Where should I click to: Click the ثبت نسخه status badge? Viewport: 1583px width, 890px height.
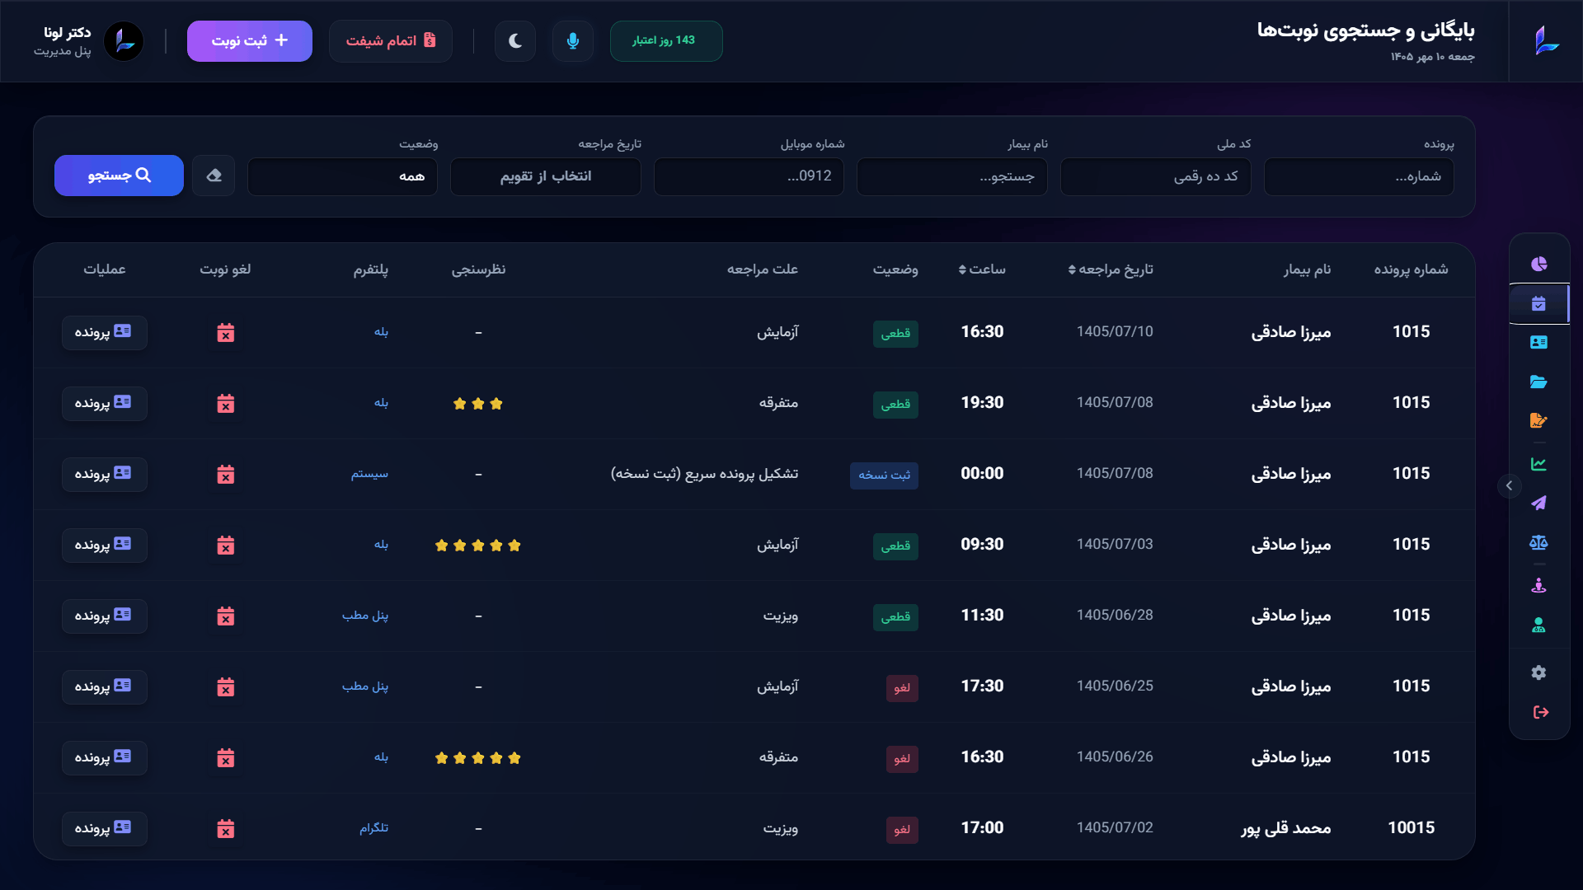[x=884, y=475]
